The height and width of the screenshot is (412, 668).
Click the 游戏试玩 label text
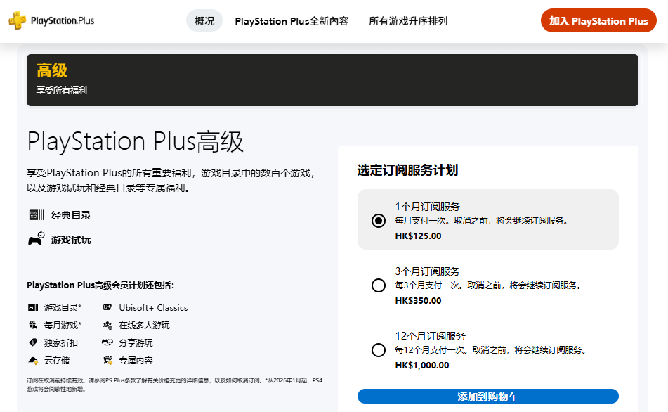tap(71, 240)
